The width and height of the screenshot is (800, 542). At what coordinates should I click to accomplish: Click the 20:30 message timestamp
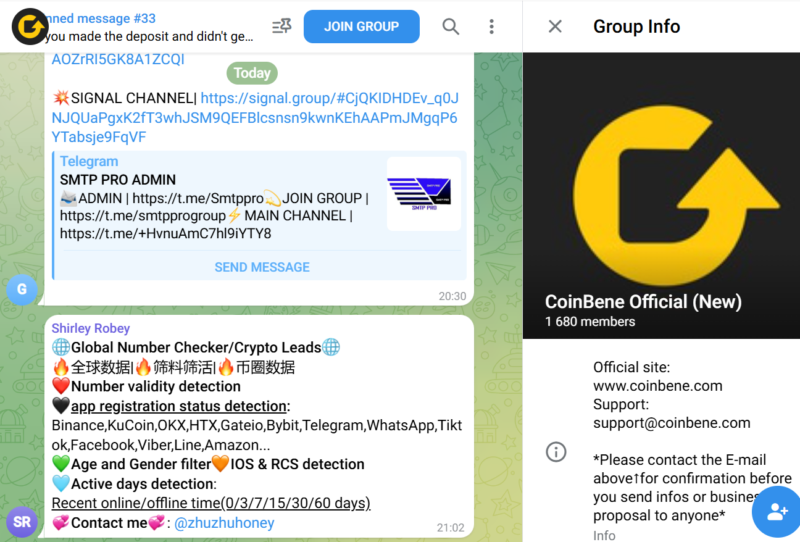[452, 296]
